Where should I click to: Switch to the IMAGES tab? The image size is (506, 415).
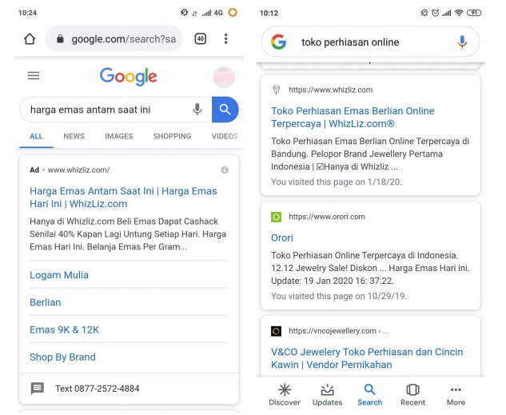[x=119, y=136]
